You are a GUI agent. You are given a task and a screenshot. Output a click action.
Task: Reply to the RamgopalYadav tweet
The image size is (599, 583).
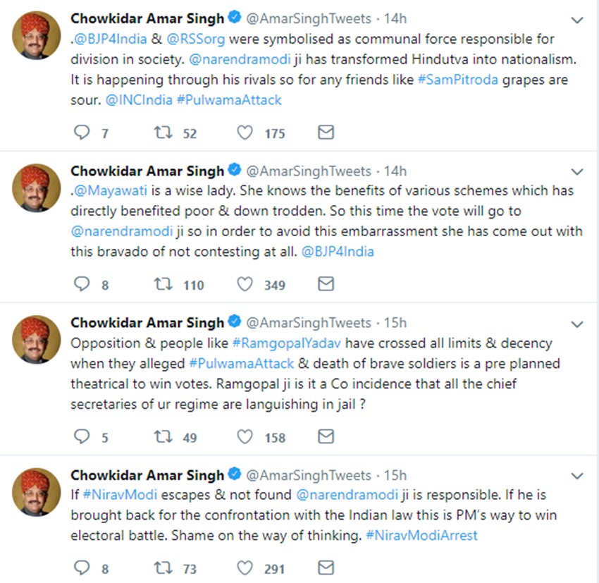82,437
